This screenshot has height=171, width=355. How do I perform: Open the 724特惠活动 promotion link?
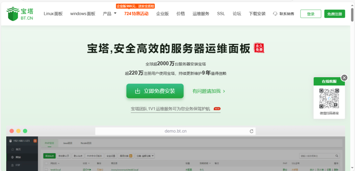click(x=136, y=14)
